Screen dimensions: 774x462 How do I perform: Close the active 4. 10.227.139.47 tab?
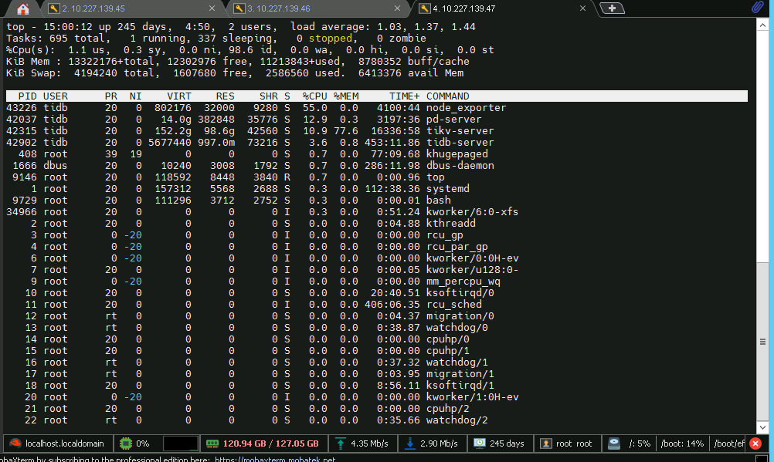(x=583, y=8)
